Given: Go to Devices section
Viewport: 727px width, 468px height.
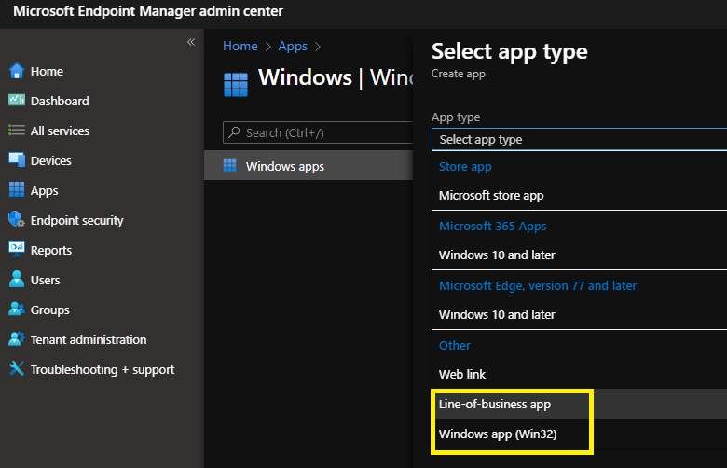Looking at the screenshot, I should click(x=50, y=160).
